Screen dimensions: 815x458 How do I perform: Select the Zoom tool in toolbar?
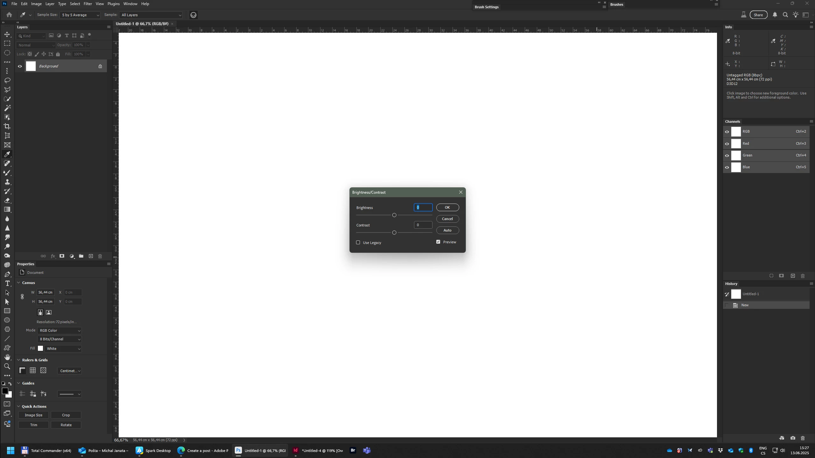(x=7, y=366)
